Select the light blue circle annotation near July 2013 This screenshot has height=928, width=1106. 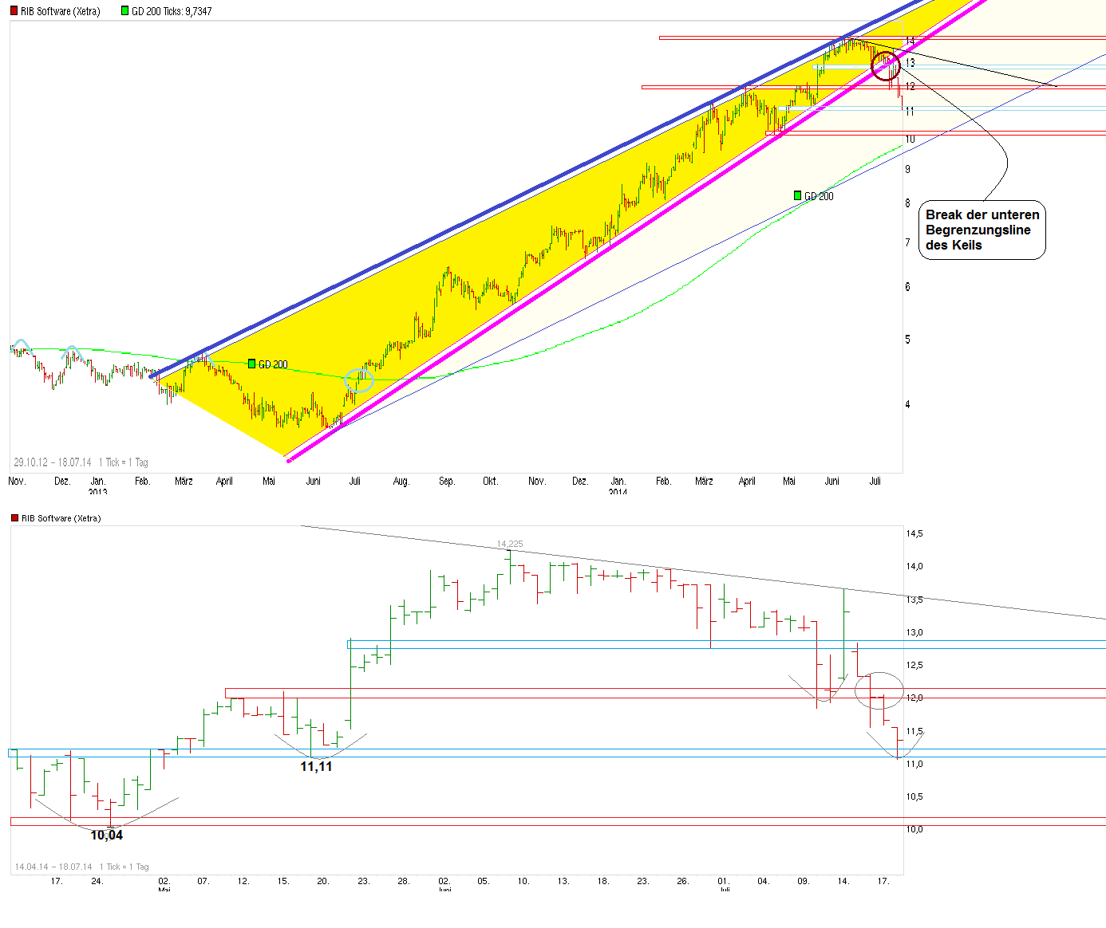[360, 380]
